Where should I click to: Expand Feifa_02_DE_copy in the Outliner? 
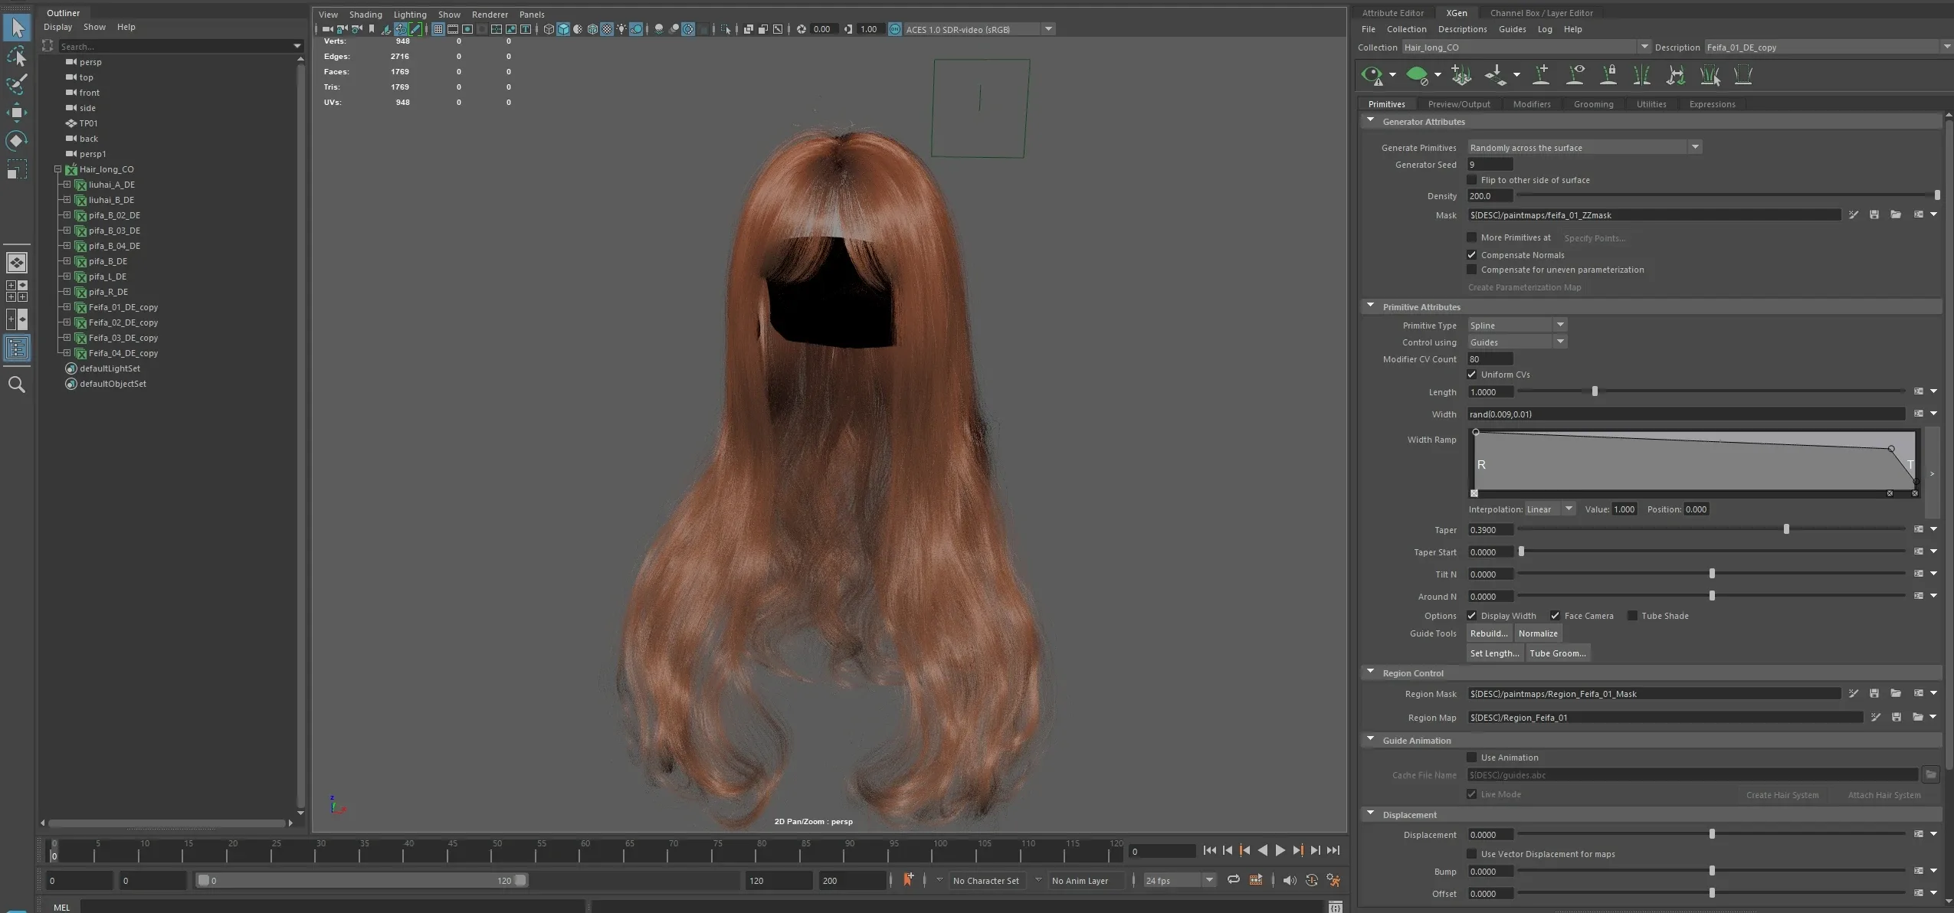67,322
